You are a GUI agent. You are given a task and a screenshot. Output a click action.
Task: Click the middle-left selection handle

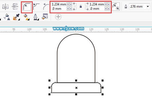[x=49, y=87]
